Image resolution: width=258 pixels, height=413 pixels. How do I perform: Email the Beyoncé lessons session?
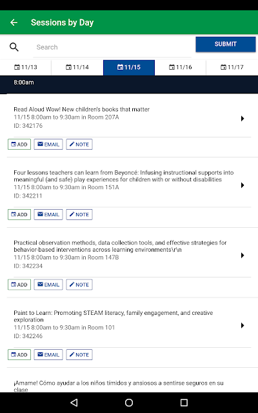[x=48, y=214]
